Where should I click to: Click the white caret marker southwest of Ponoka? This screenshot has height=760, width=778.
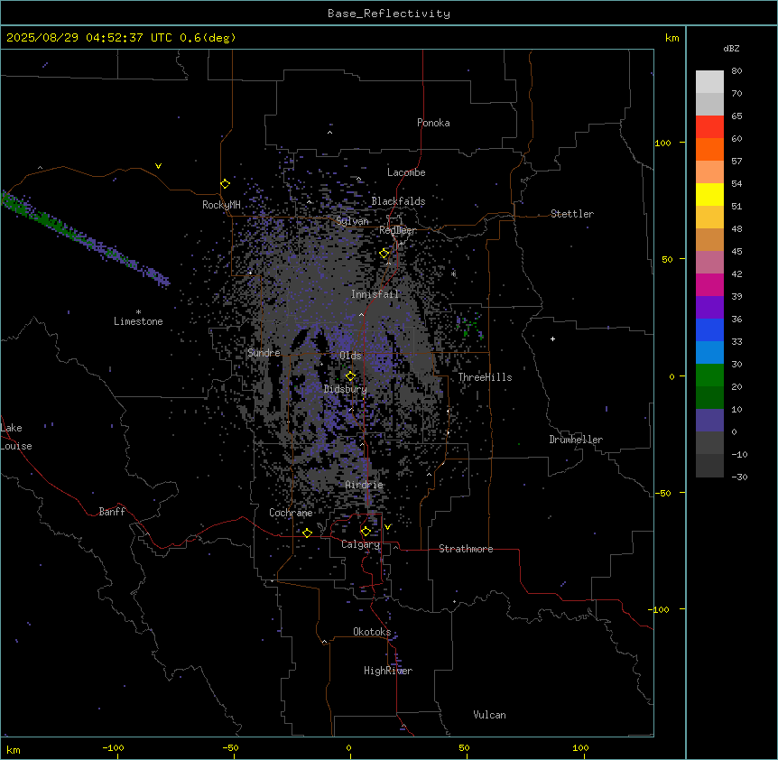(330, 133)
